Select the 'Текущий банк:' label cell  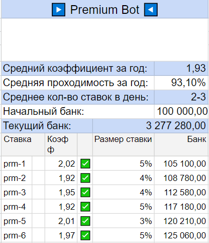[x=47, y=126]
